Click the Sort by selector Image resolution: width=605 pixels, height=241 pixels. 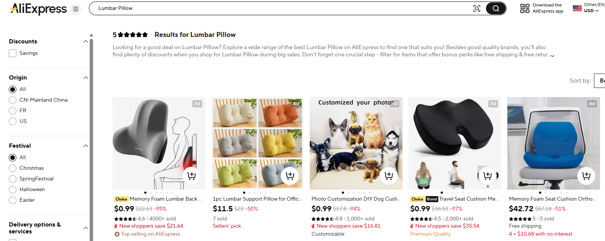[600, 81]
